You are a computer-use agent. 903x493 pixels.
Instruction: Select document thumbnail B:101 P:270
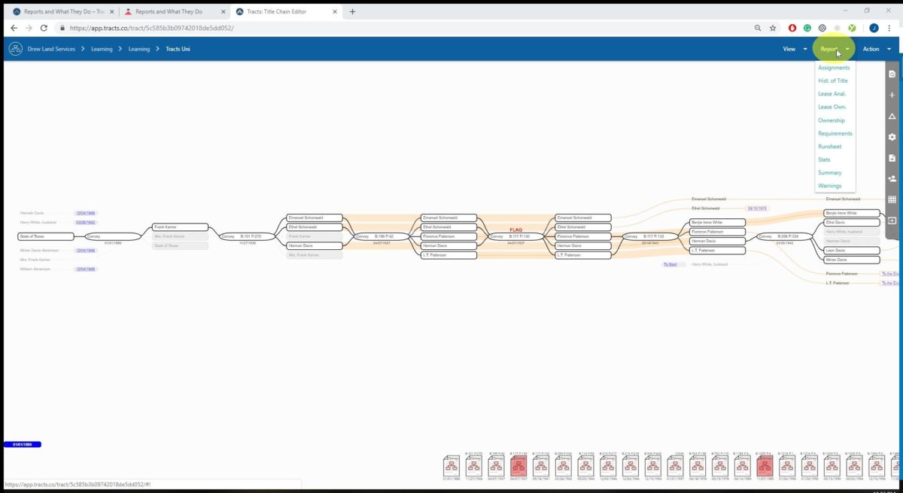[473, 466]
